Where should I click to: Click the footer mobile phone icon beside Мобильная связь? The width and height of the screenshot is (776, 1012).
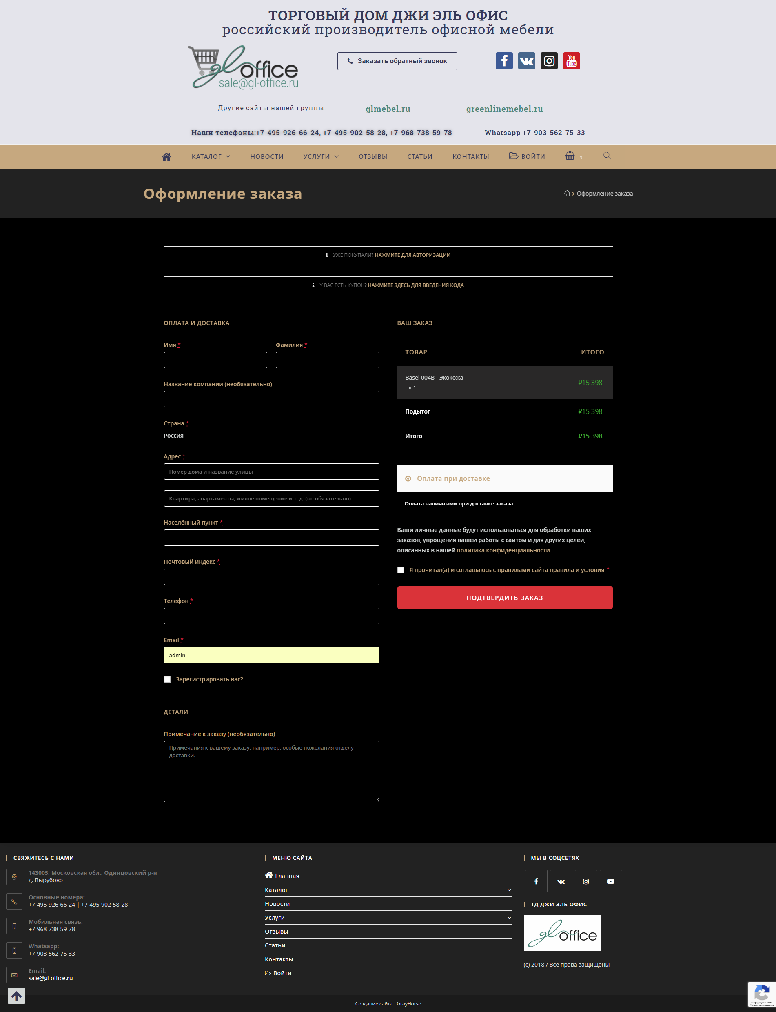14,925
